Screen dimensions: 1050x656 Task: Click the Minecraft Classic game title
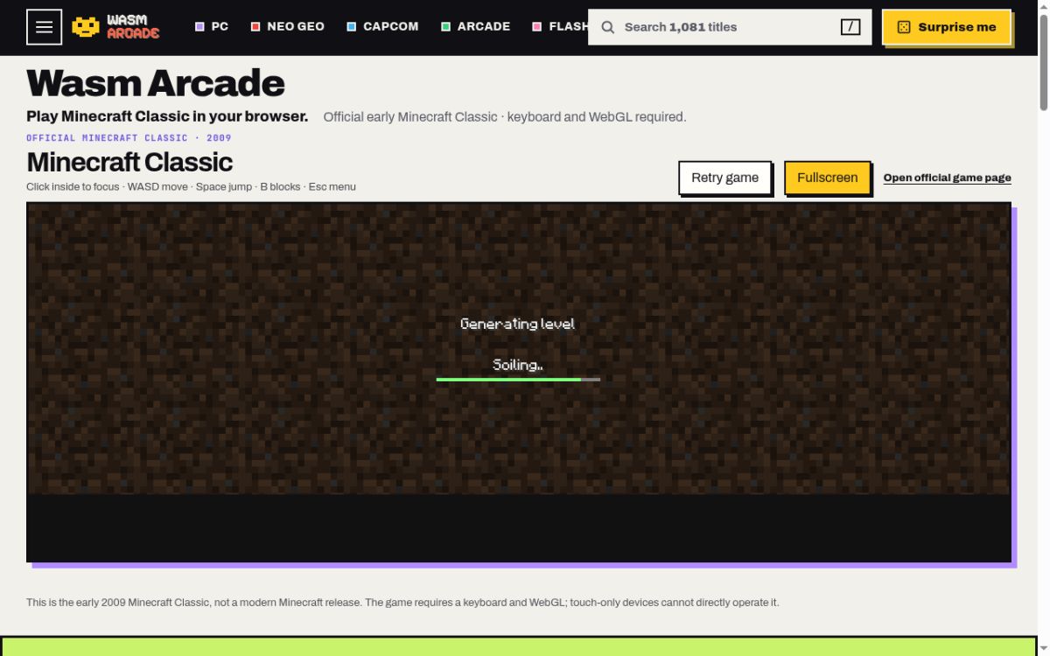coord(129,162)
